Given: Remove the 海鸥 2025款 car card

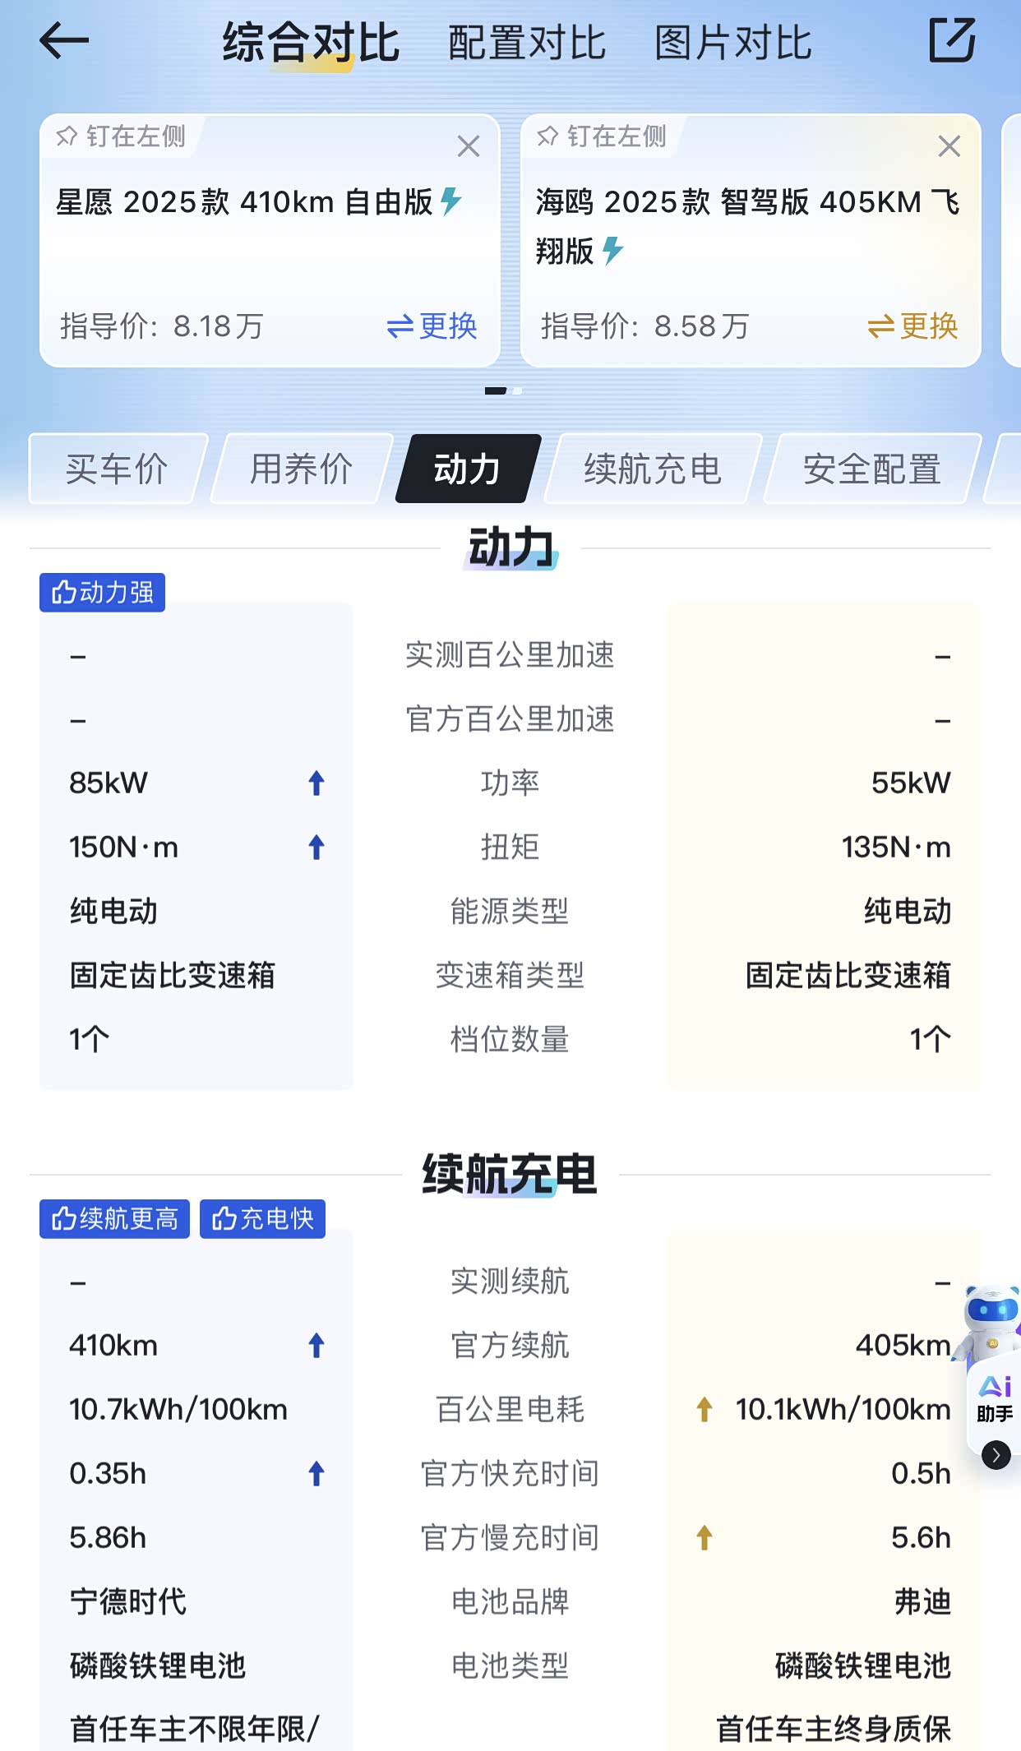Looking at the screenshot, I should tap(949, 146).
